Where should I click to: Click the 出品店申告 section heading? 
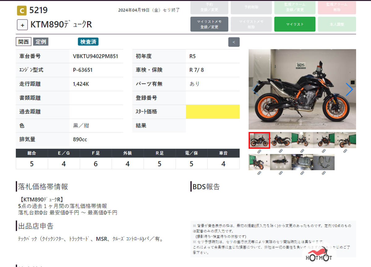(36, 226)
